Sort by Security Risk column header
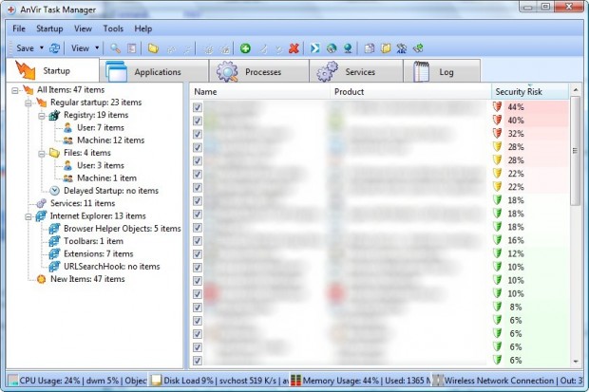Screen dimensions: 589x392 (x=529, y=92)
